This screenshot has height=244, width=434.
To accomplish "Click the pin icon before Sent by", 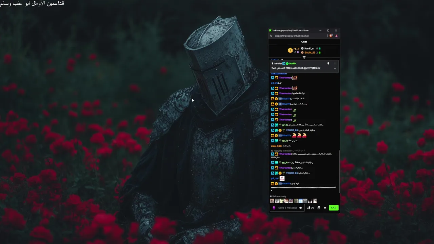I will [273, 63].
